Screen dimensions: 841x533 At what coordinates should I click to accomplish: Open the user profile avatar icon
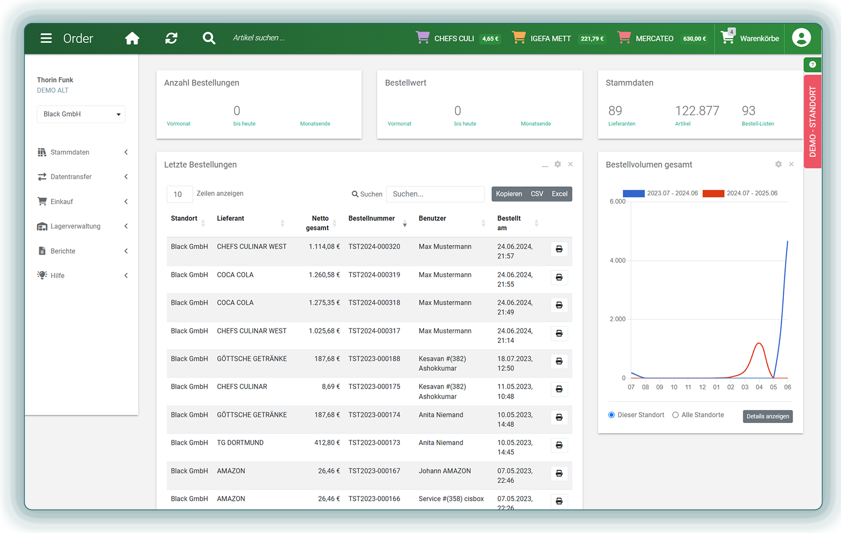point(801,38)
